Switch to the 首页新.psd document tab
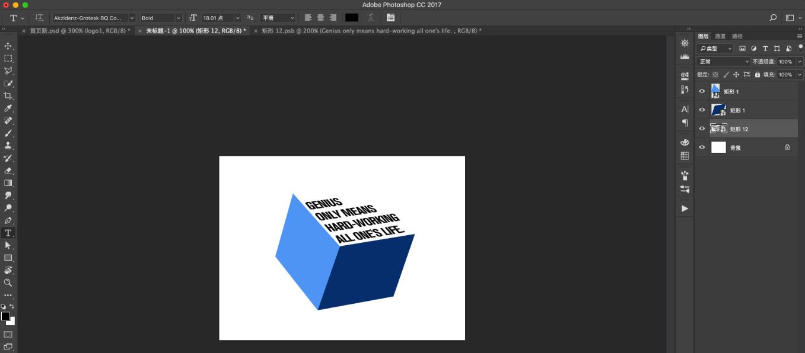 [x=79, y=31]
